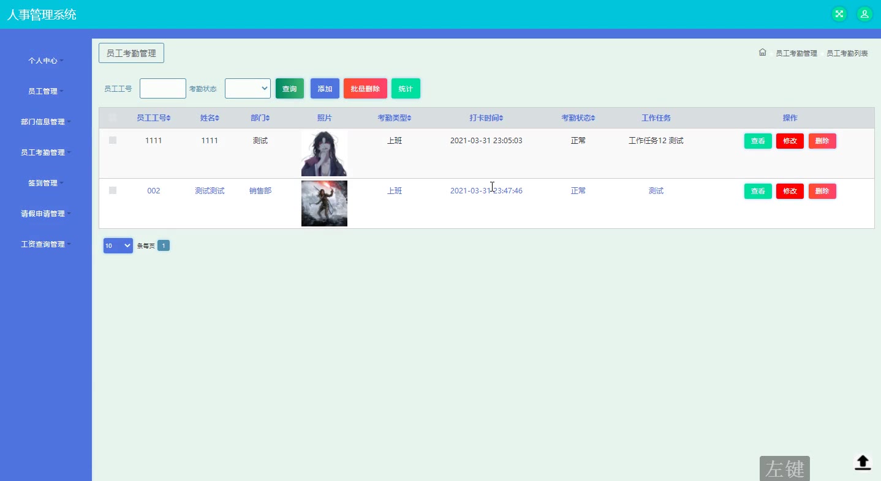
Task: Click punch time 2021-03-31 23:47:46
Action: point(486,191)
